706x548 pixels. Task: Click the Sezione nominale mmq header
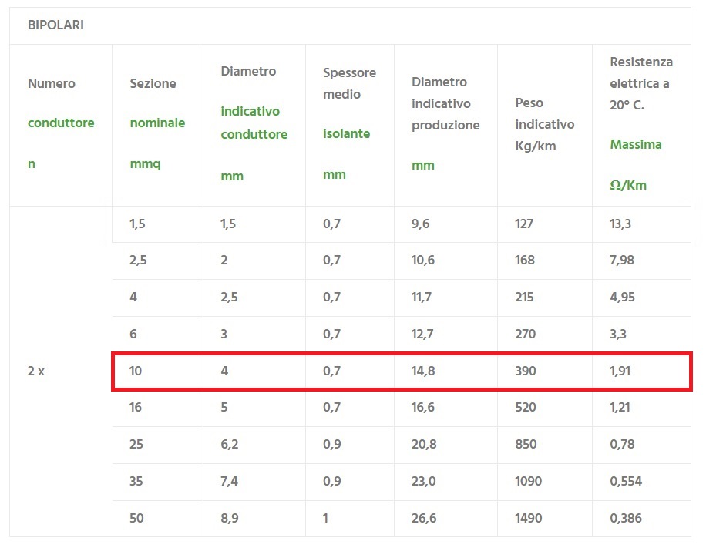[157, 123]
